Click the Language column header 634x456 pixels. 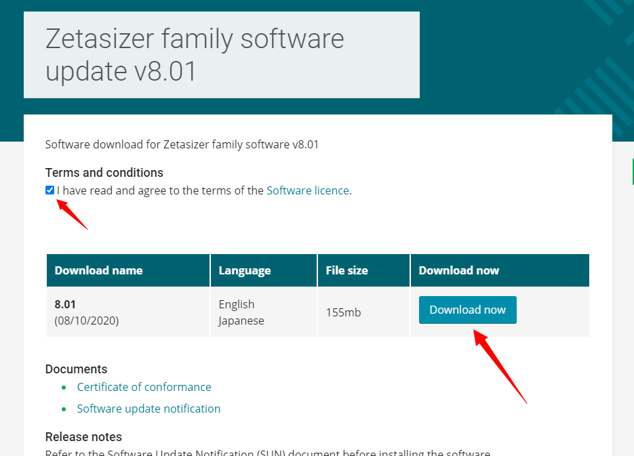coord(264,270)
